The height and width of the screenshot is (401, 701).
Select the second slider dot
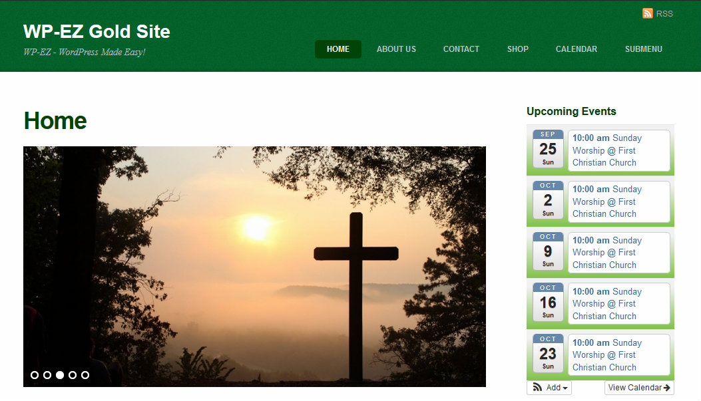click(47, 375)
